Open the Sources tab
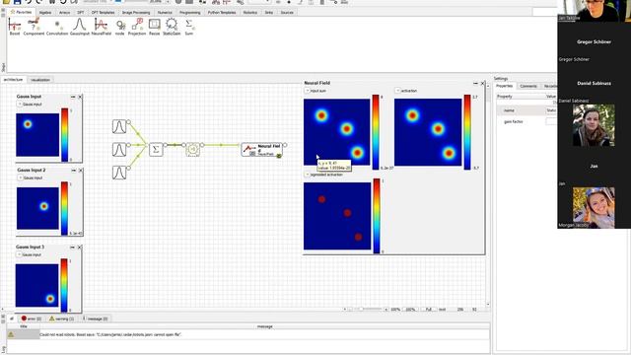Screen dimensions: 631x355 coord(287,13)
